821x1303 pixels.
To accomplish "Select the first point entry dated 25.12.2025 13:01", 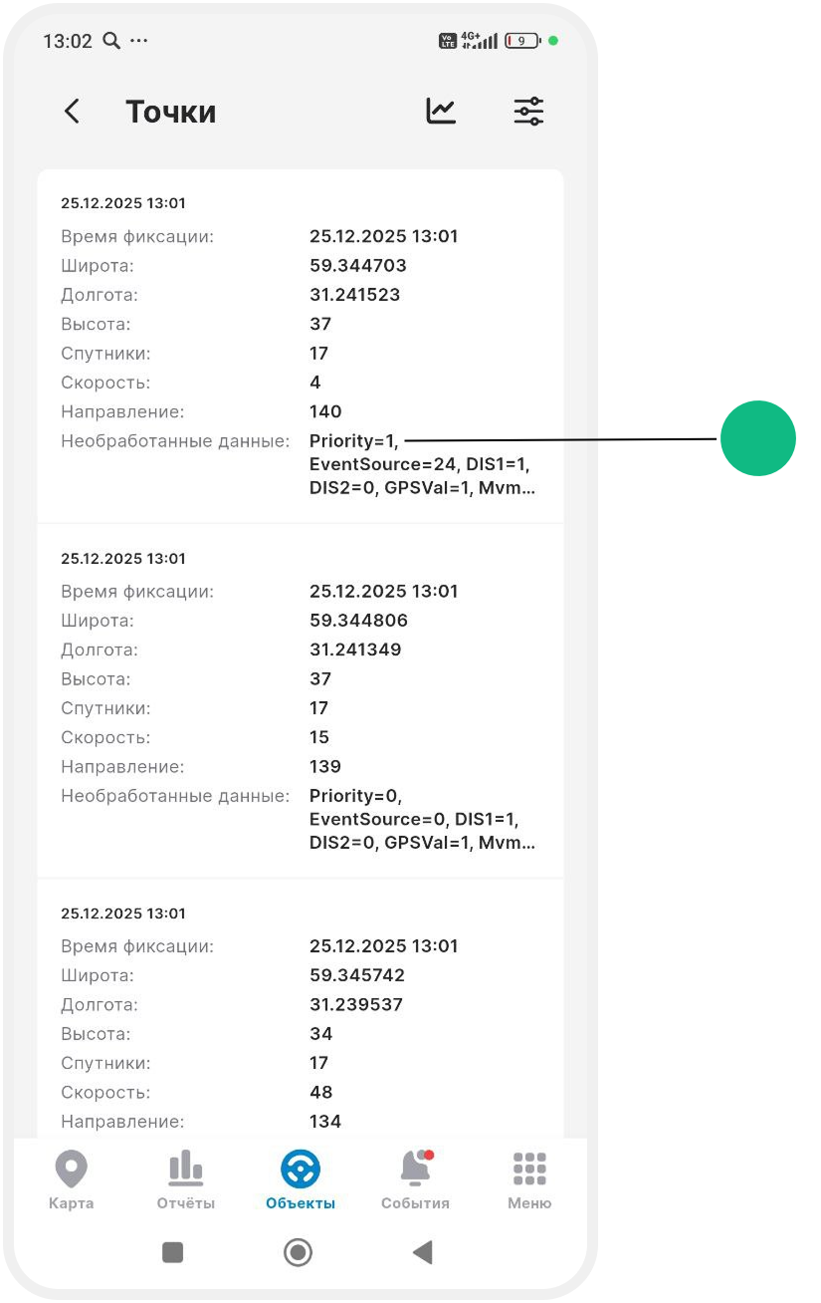I will [x=300, y=344].
